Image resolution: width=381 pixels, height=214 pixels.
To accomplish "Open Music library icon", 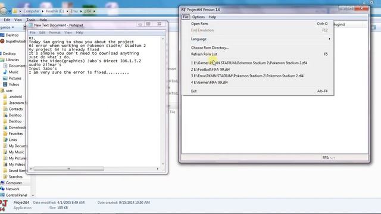I will (5, 72).
